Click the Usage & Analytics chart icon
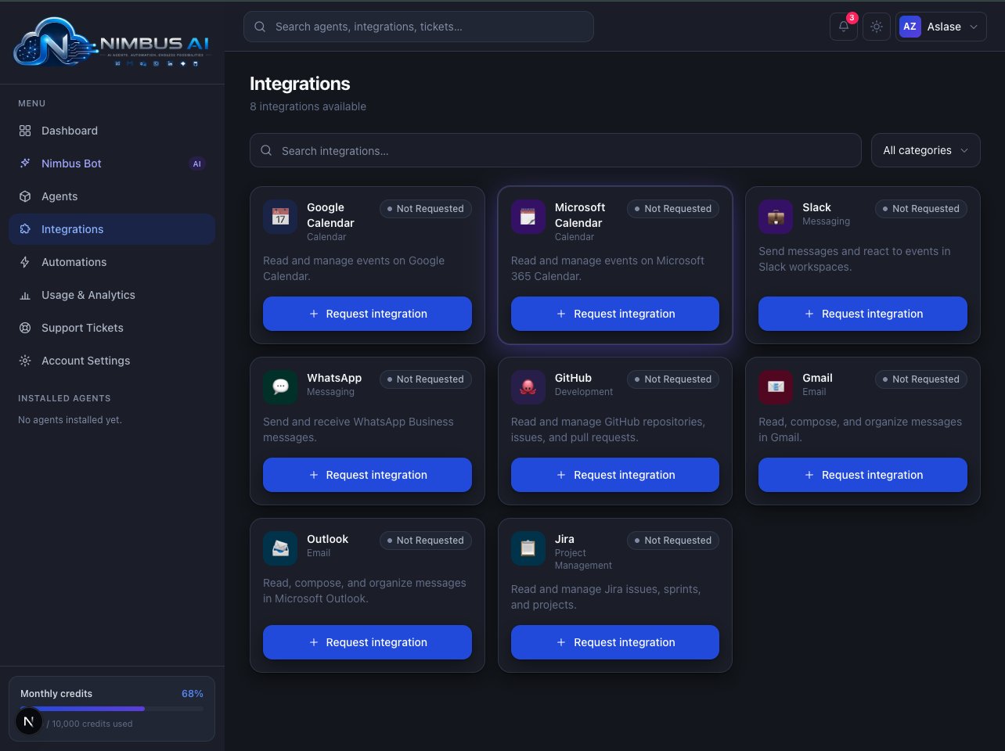This screenshot has width=1005, height=751. click(x=25, y=295)
